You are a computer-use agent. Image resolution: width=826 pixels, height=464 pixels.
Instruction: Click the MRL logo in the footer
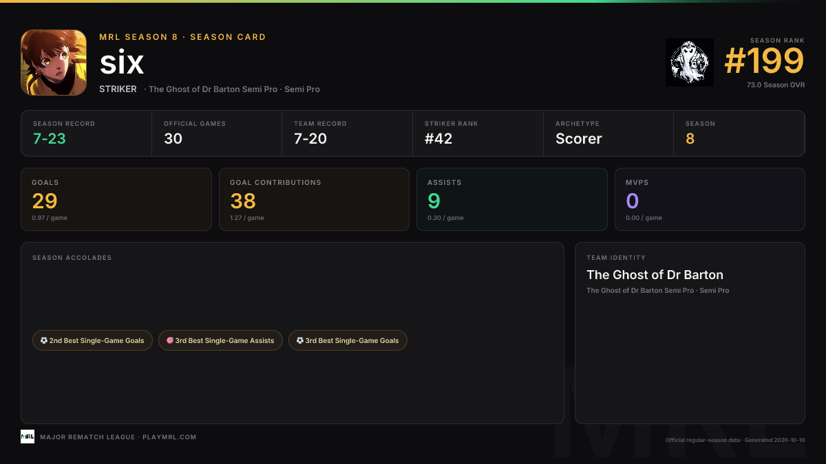tap(28, 437)
